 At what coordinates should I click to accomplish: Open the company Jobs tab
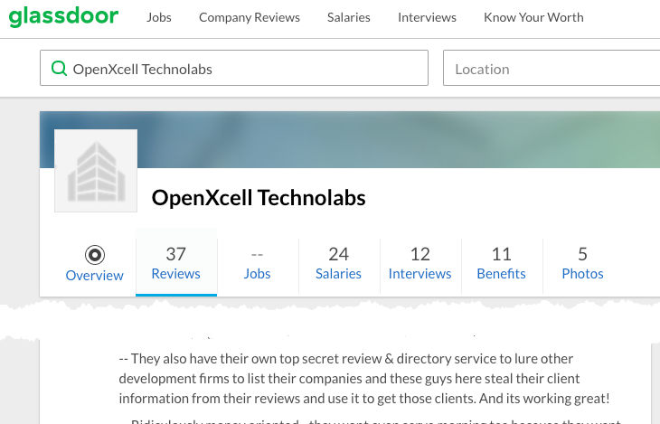coord(258,263)
